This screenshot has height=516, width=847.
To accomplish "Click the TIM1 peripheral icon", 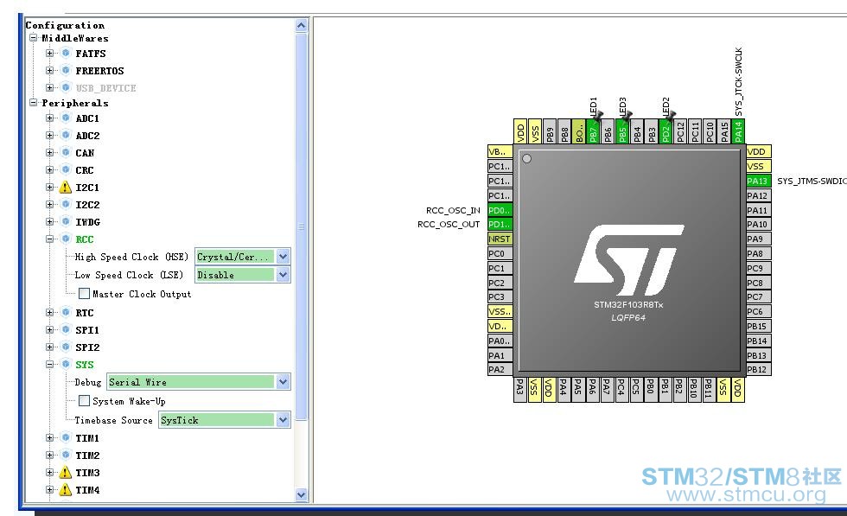I will [66, 437].
